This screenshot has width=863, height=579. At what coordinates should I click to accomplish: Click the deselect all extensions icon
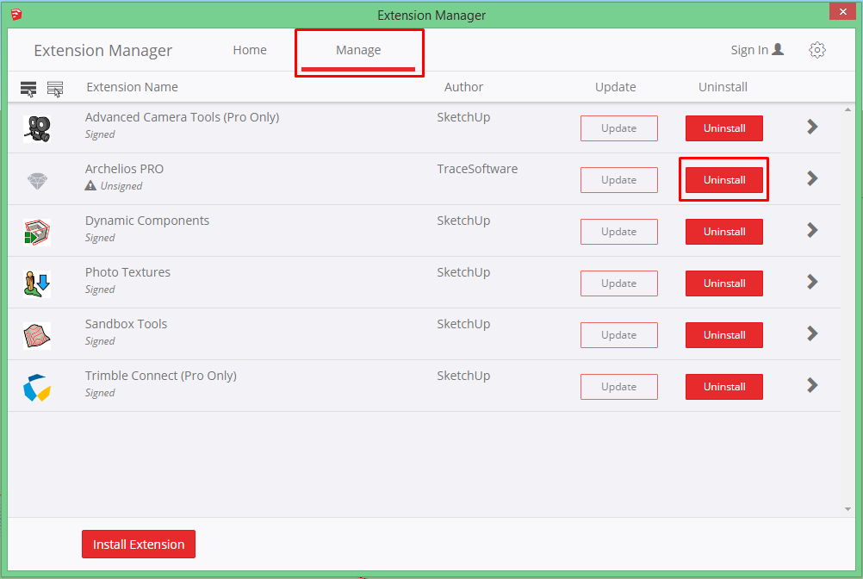point(55,89)
